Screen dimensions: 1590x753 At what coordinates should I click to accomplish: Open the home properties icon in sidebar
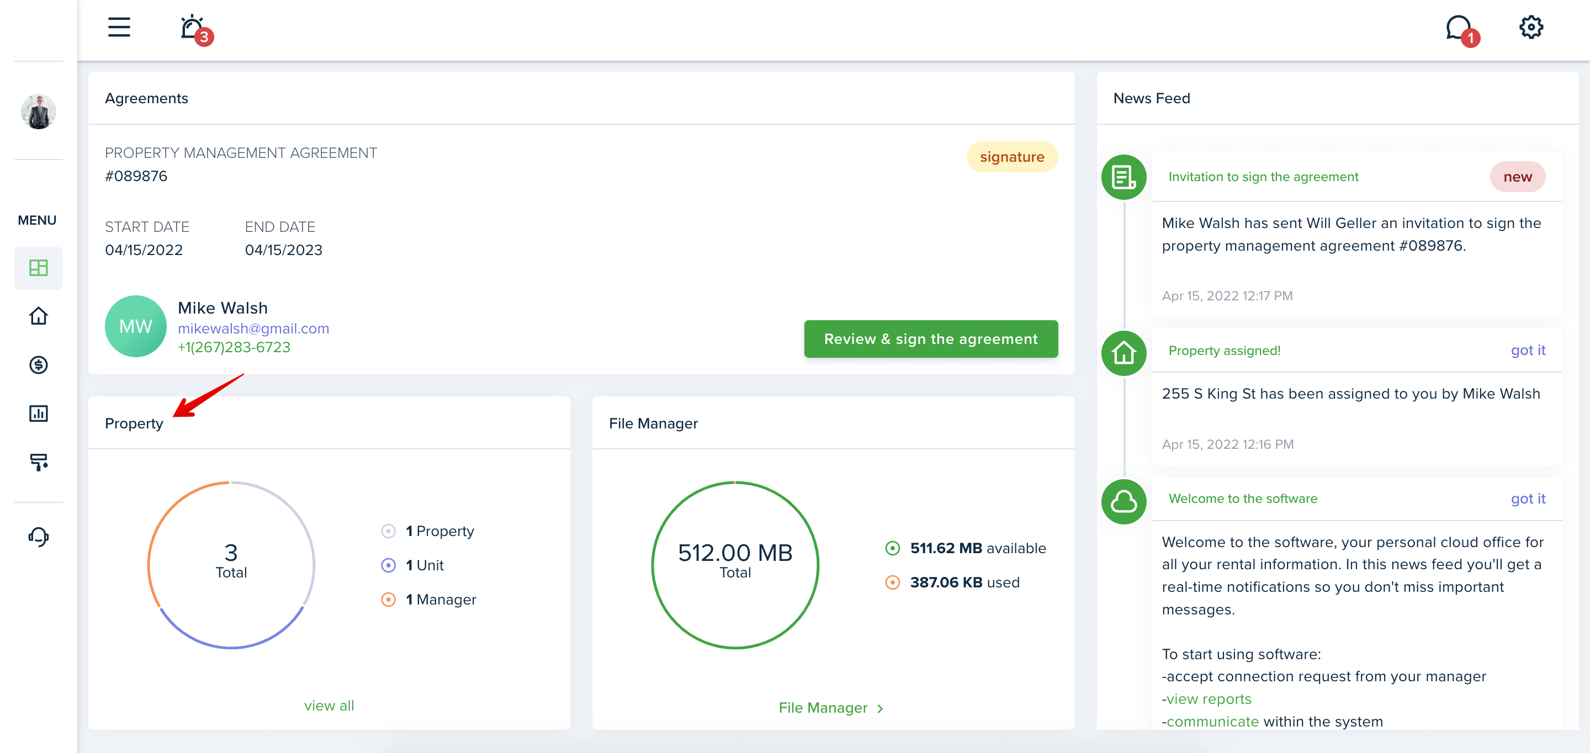click(x=38, y=316)
